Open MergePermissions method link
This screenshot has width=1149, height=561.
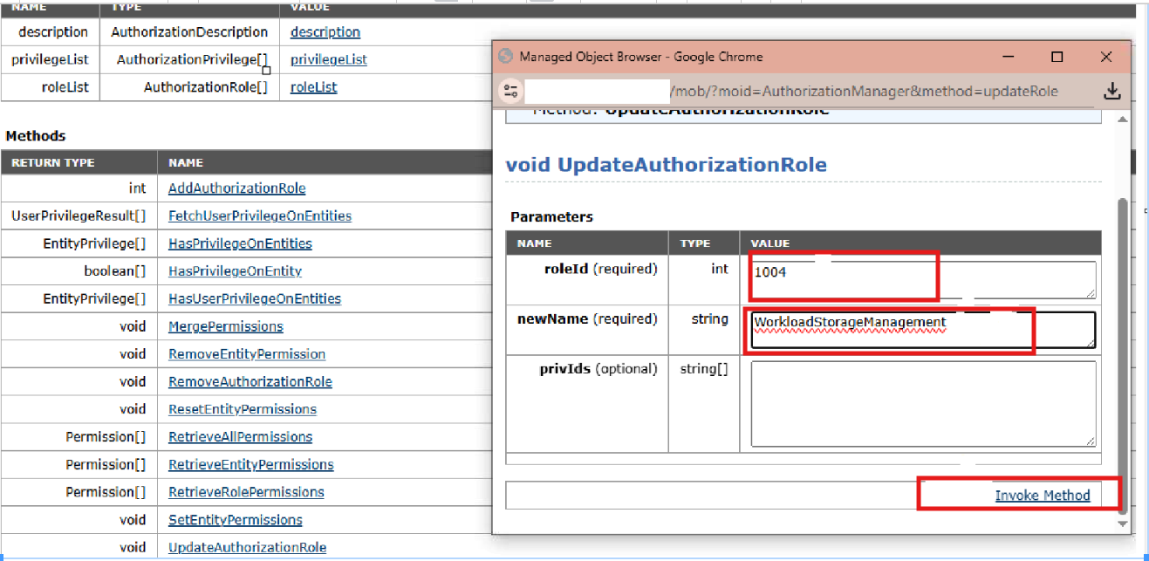click(x=225, y=326)
